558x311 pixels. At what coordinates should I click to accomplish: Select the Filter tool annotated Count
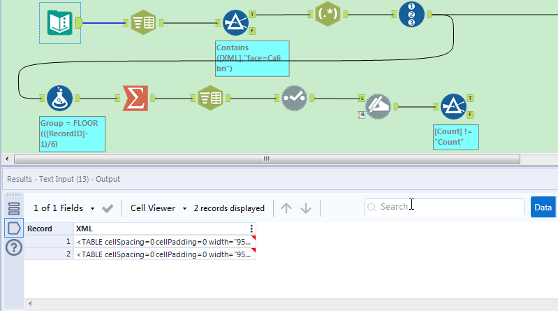click(x=453, y=106)
